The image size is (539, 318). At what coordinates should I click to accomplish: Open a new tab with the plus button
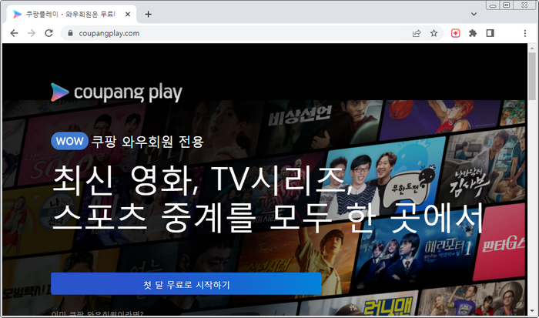pyautogui.click(x=148, y=14)
